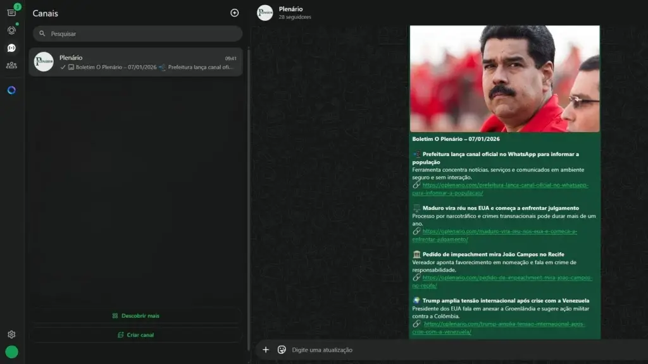Open the Settings gear icon
Image resolution: width=648 pixels, height=364 pixels.
click(x=11, y=334)
